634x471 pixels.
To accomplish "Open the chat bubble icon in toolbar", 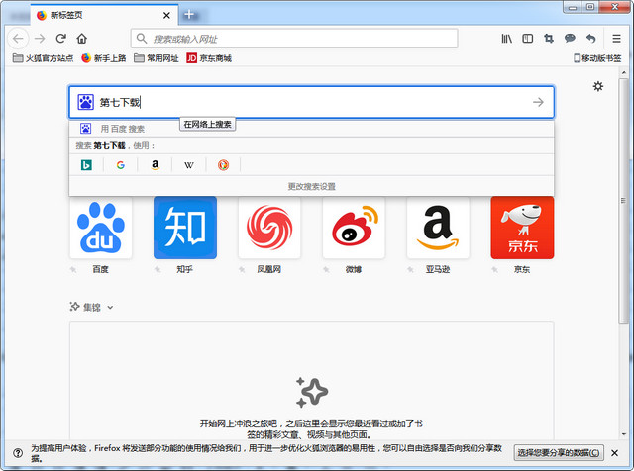I will point(570,39).
